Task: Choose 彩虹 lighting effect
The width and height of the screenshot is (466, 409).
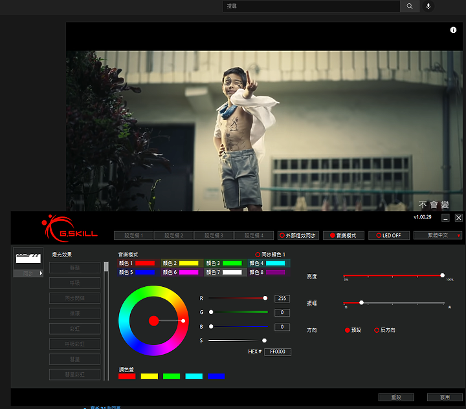Action: pyautogui.click(x=74, y=329)
